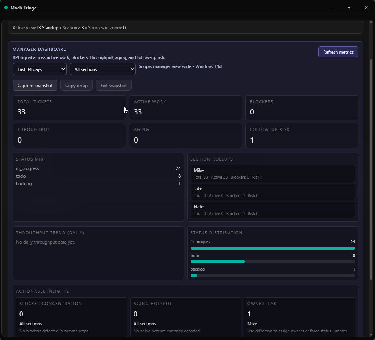Click the Exit snapshot button
The height and width of the screenshot is (340, 375).
click(x=114, y=86)
